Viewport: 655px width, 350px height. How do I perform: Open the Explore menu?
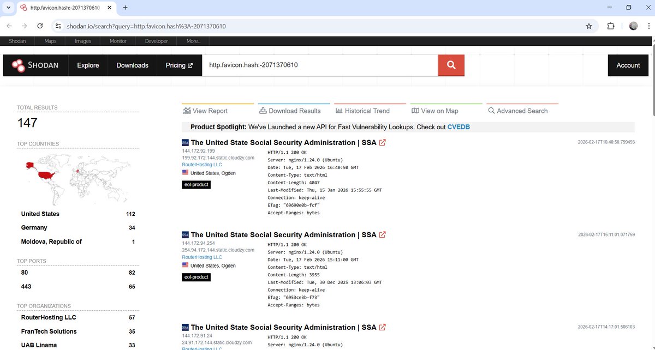[88, 65]
